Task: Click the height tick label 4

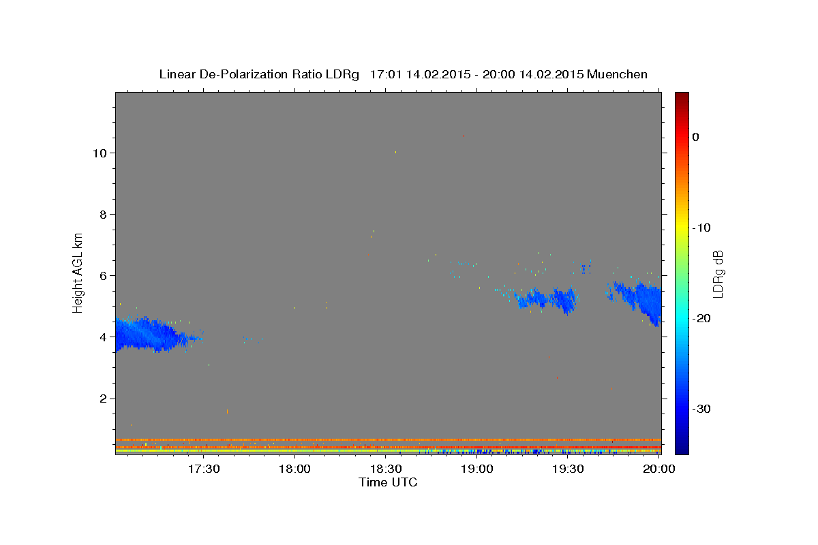Action: 103,337
